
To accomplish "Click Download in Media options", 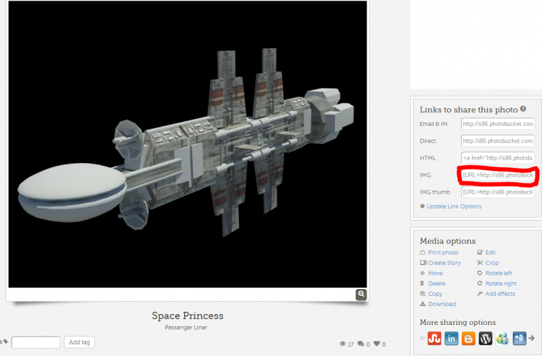I will point(442,304).
